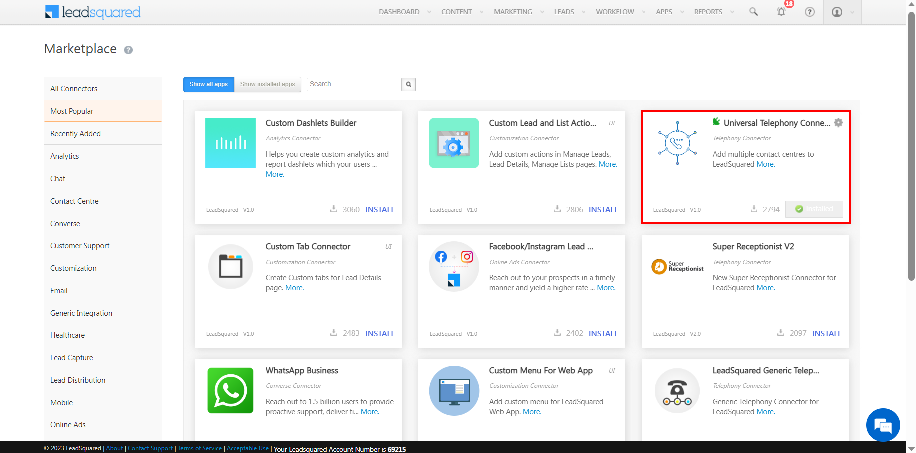Open the Customization category

[x=103, y=268]
